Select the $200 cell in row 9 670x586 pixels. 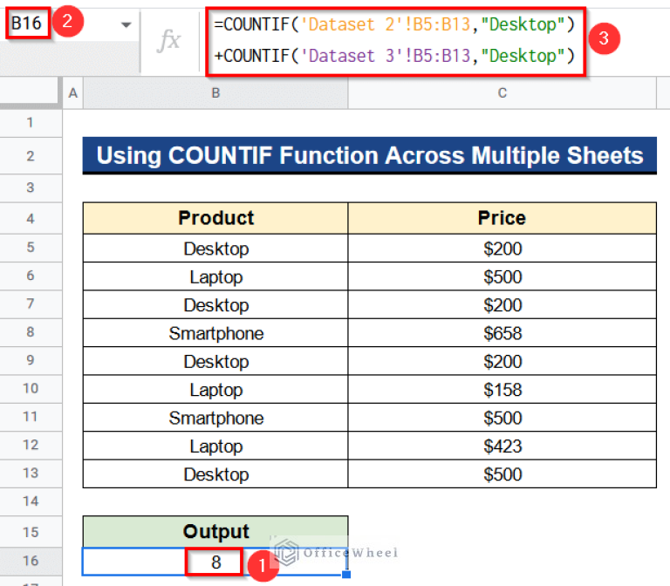[x=502, y=361]
